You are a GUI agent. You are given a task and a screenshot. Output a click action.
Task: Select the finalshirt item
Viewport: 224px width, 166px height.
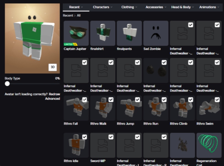102,33
